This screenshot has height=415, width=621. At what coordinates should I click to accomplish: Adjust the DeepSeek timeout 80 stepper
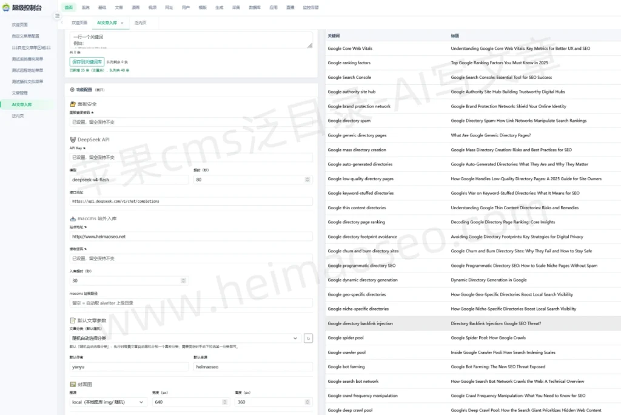(307, 180)
